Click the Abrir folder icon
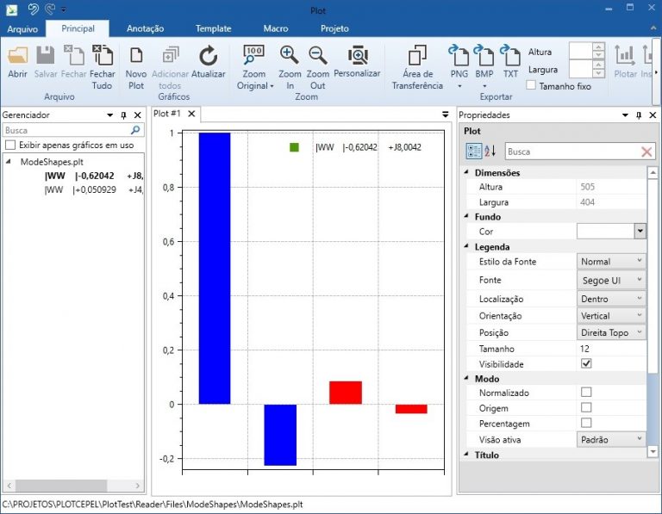This screenshot has height=514, width=662. click(x=17, y=57)
